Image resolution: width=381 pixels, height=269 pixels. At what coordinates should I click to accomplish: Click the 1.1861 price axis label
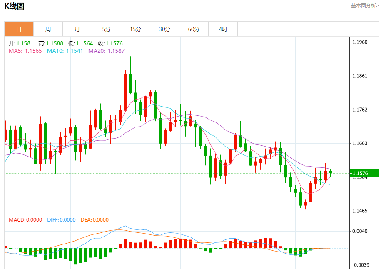click(360, 76)
